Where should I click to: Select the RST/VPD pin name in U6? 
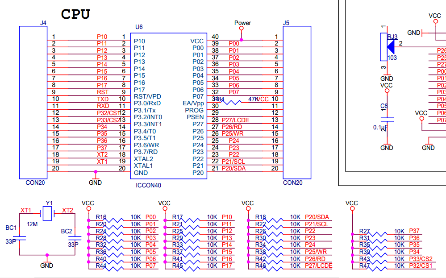pos(147,97)
